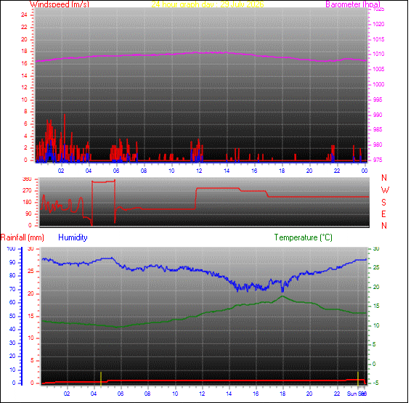The width and height of the screenshot is (411, 403).
Task: Click the Sun Set label on bottom axis
Action: pos(357,394)
